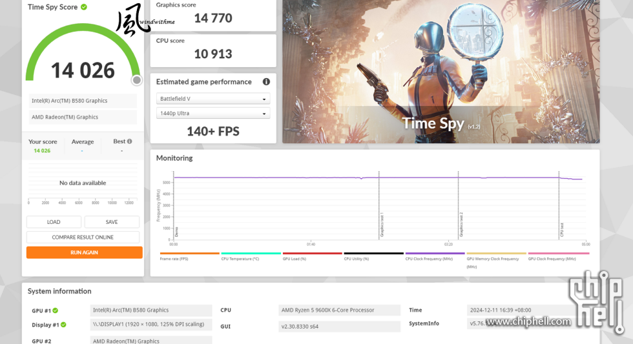Click the GUI version v2.30.8330 field
The height and width of the screenshot is (344, 633).
click(339, 327)
